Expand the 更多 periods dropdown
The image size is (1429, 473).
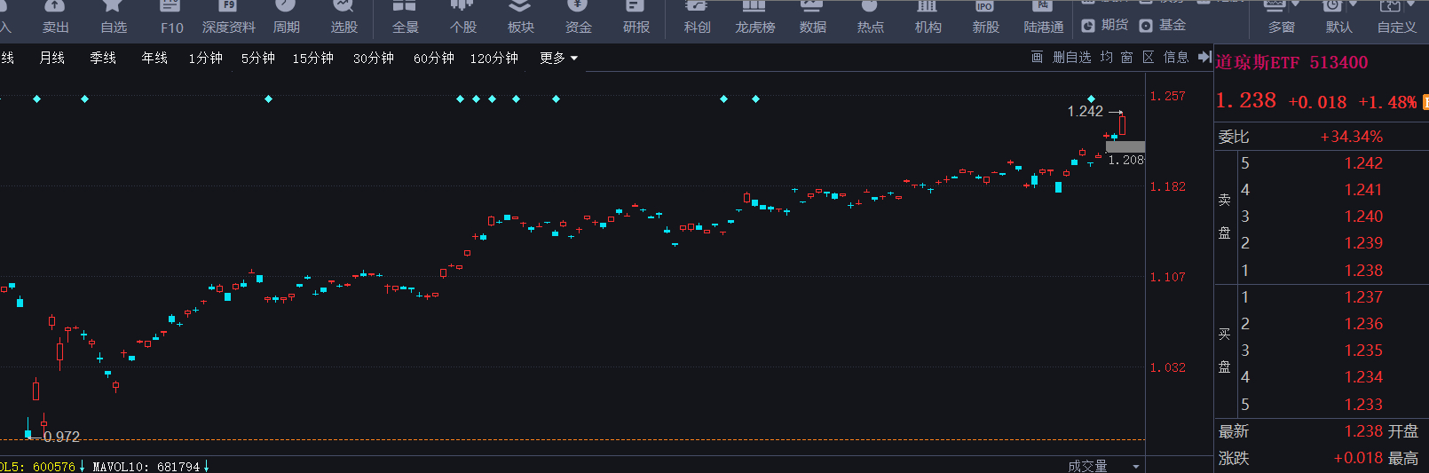tap(558, 58)
